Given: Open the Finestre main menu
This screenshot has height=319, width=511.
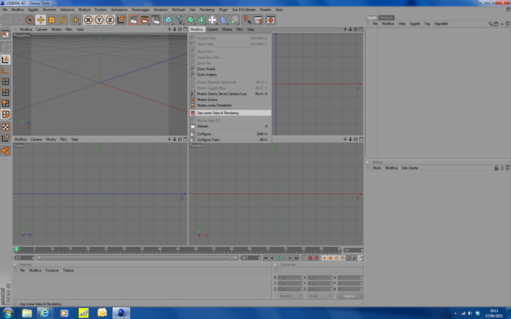Looking at the screenshot, I should click(265, 9).
